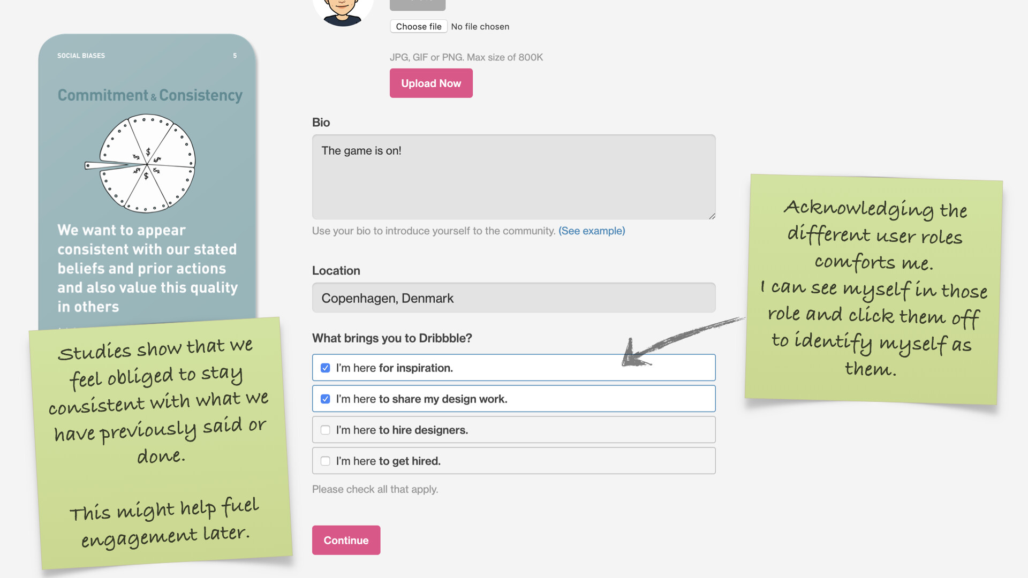1028x578 pixels.
Task: Click the profile avatar picture
Action: pyautogui.click(x=343, y=11)
